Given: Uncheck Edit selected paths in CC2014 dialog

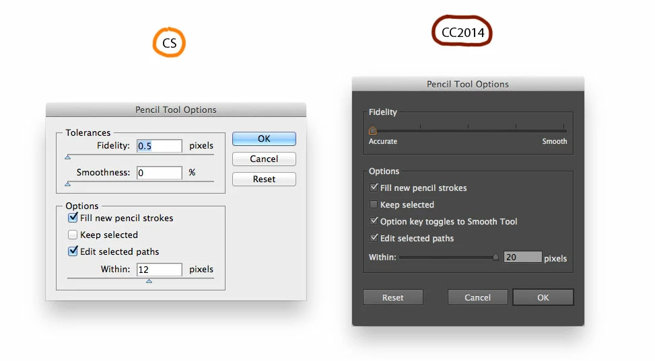Looking at the screenshot, I should click(x=374, y=238).
